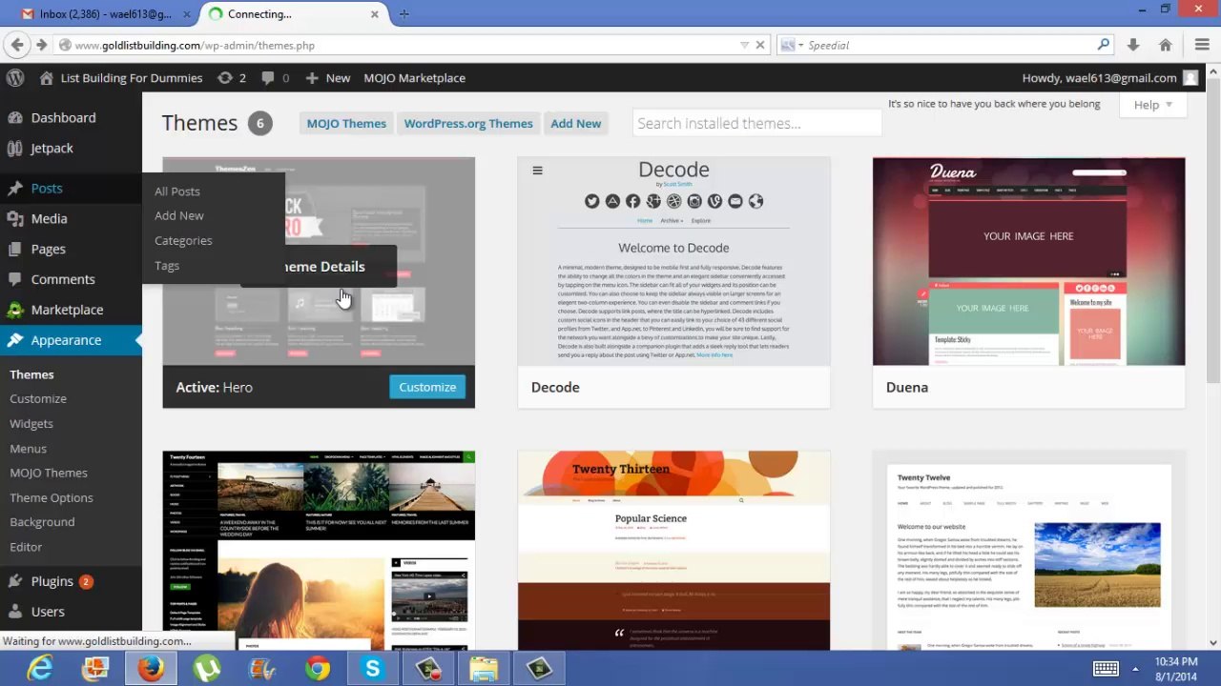The width and height of the screenshot is (1221, 686).
Task: Open a new browser tab
Action: 404,14
